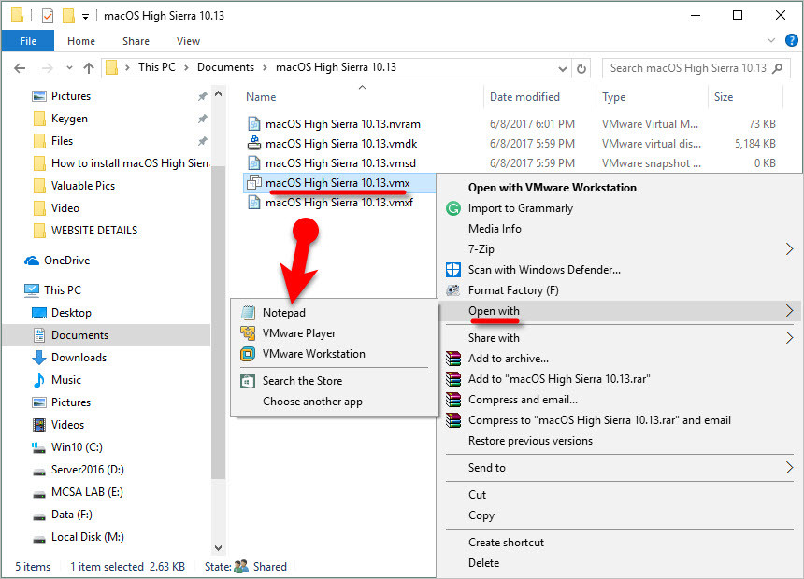The image size is (804, 579).
Task: Click Documents in the address bar breadcrumb
Action: 225,67
